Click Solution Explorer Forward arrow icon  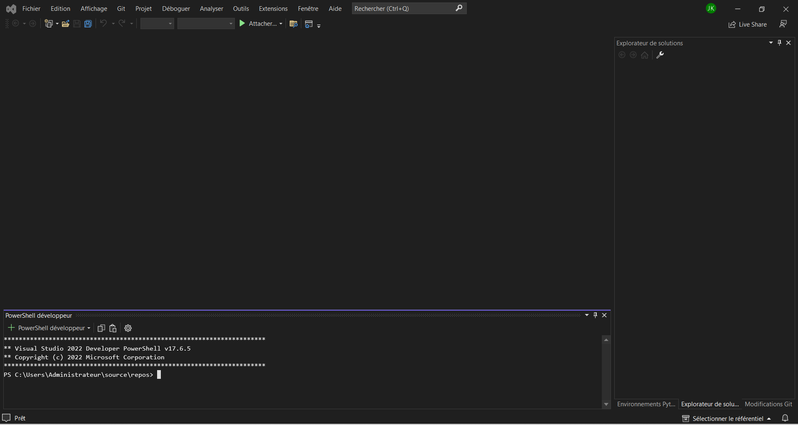(633, 55)
